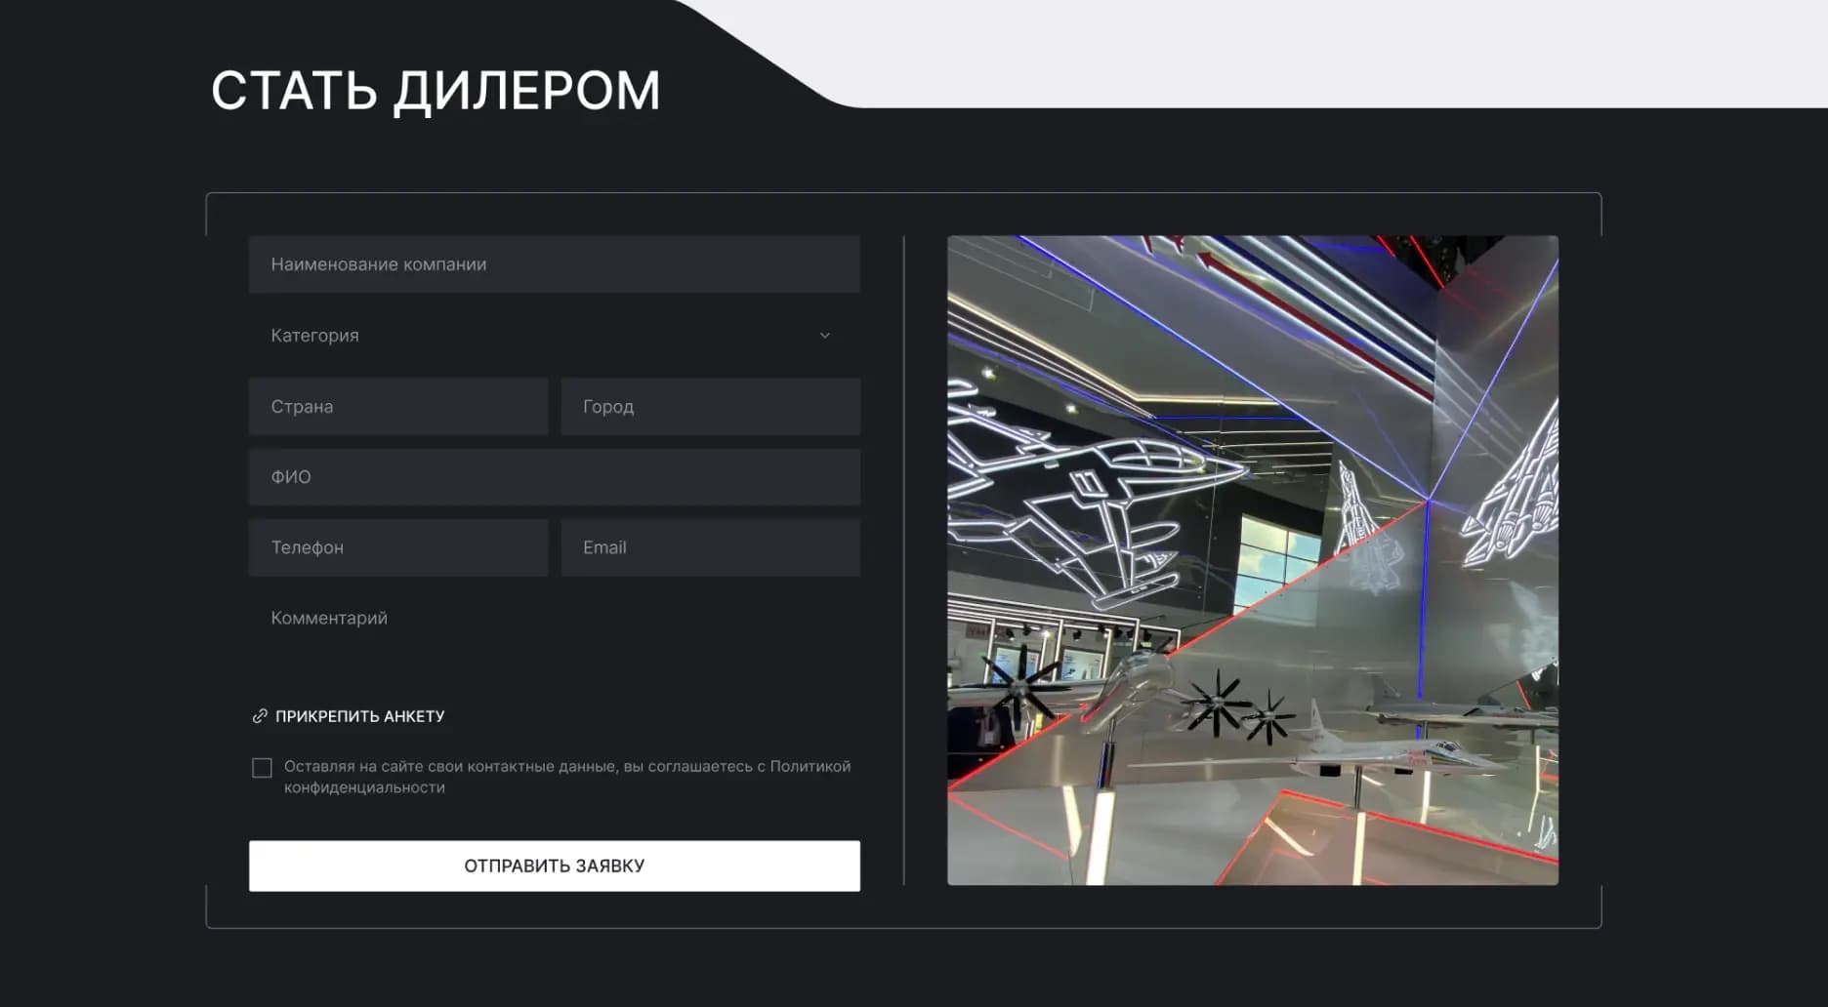
Task: Select the Email input field
Action: point(711,547)
